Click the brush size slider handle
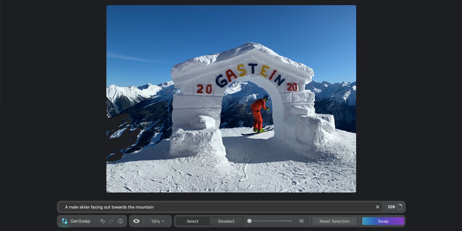Screen dimensions: 462x231 (x=249, y=221)
